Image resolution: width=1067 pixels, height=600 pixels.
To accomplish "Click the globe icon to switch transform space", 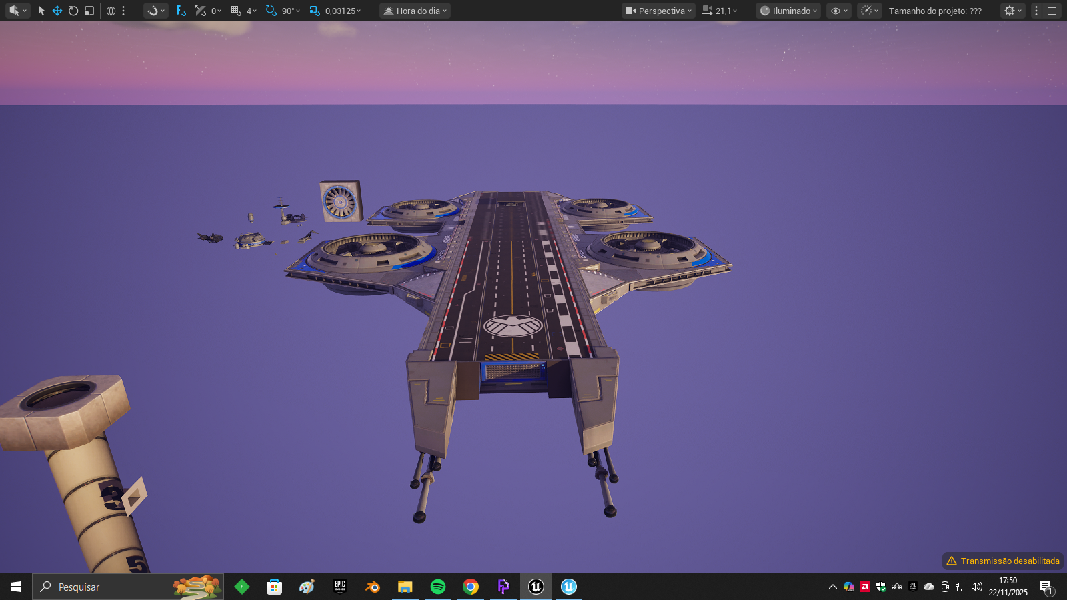I will 111,11.
